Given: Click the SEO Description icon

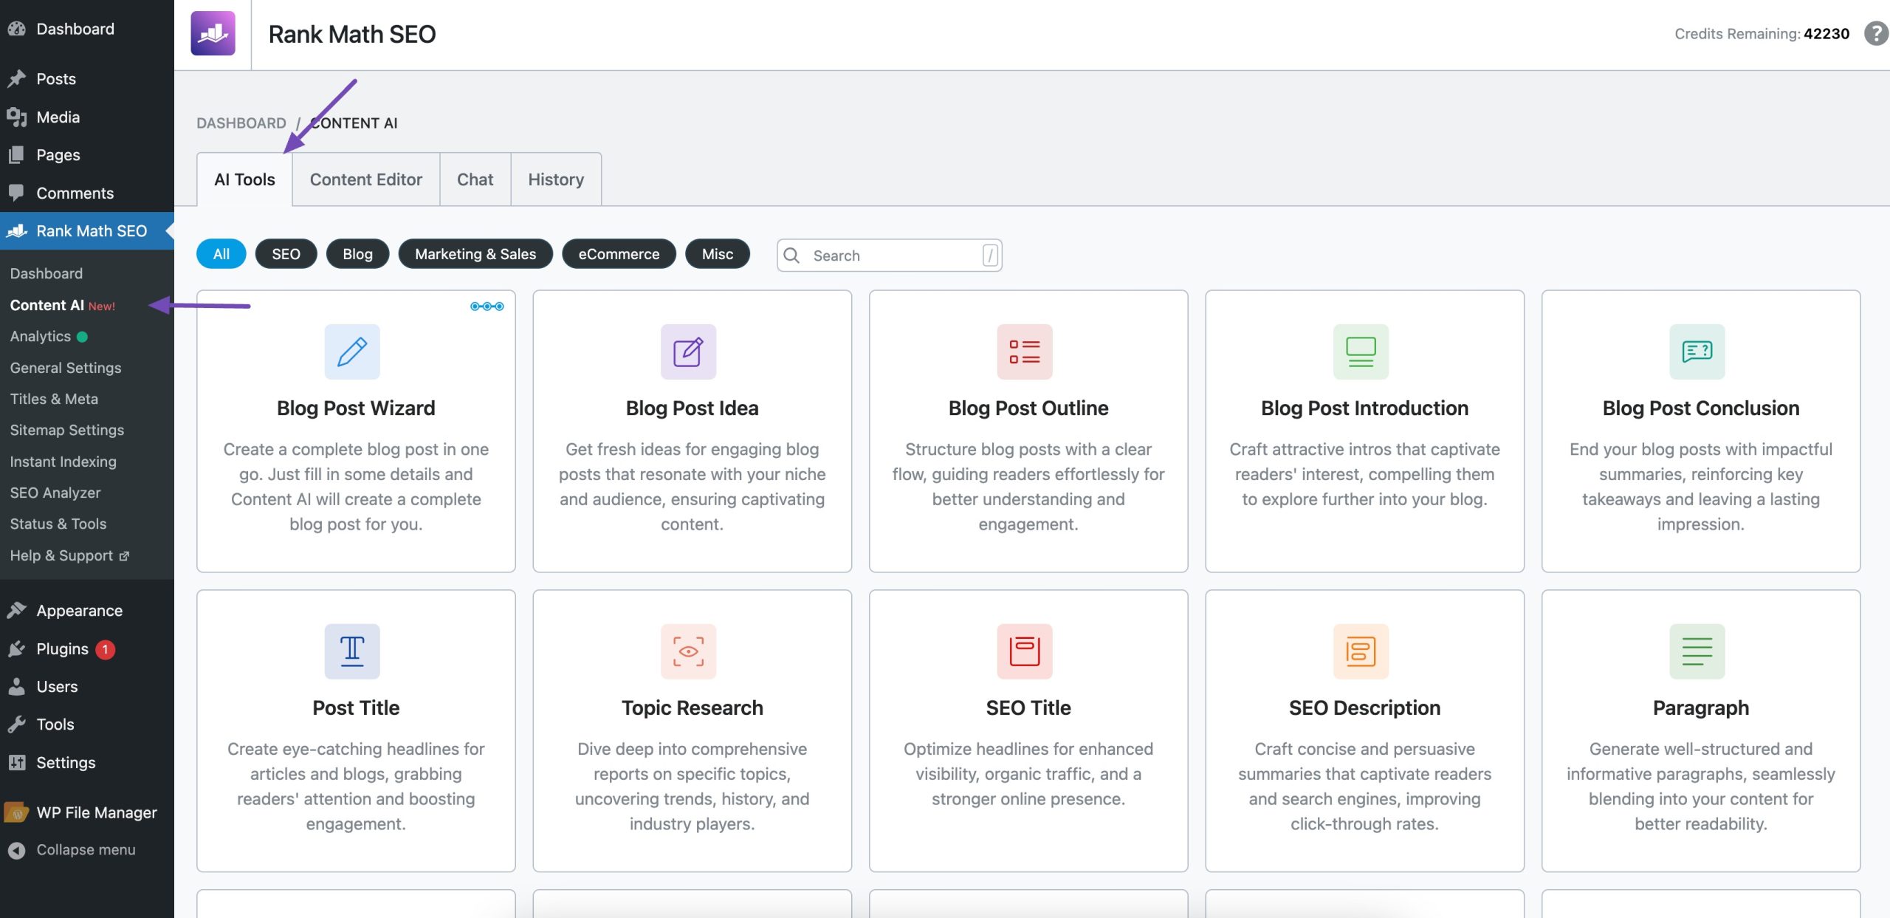Looking at the screenshot, I should (x=1364, y=650).
